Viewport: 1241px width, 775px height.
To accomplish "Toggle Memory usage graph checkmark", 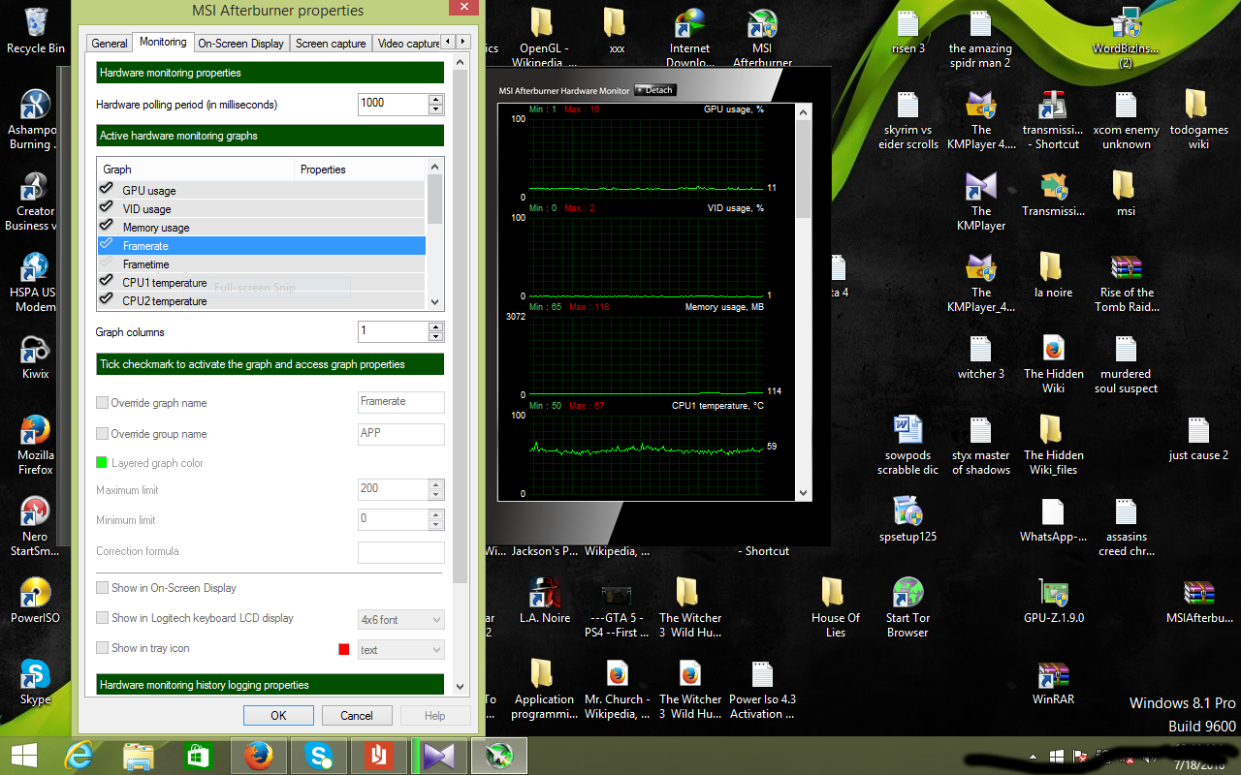I will 106,227.
